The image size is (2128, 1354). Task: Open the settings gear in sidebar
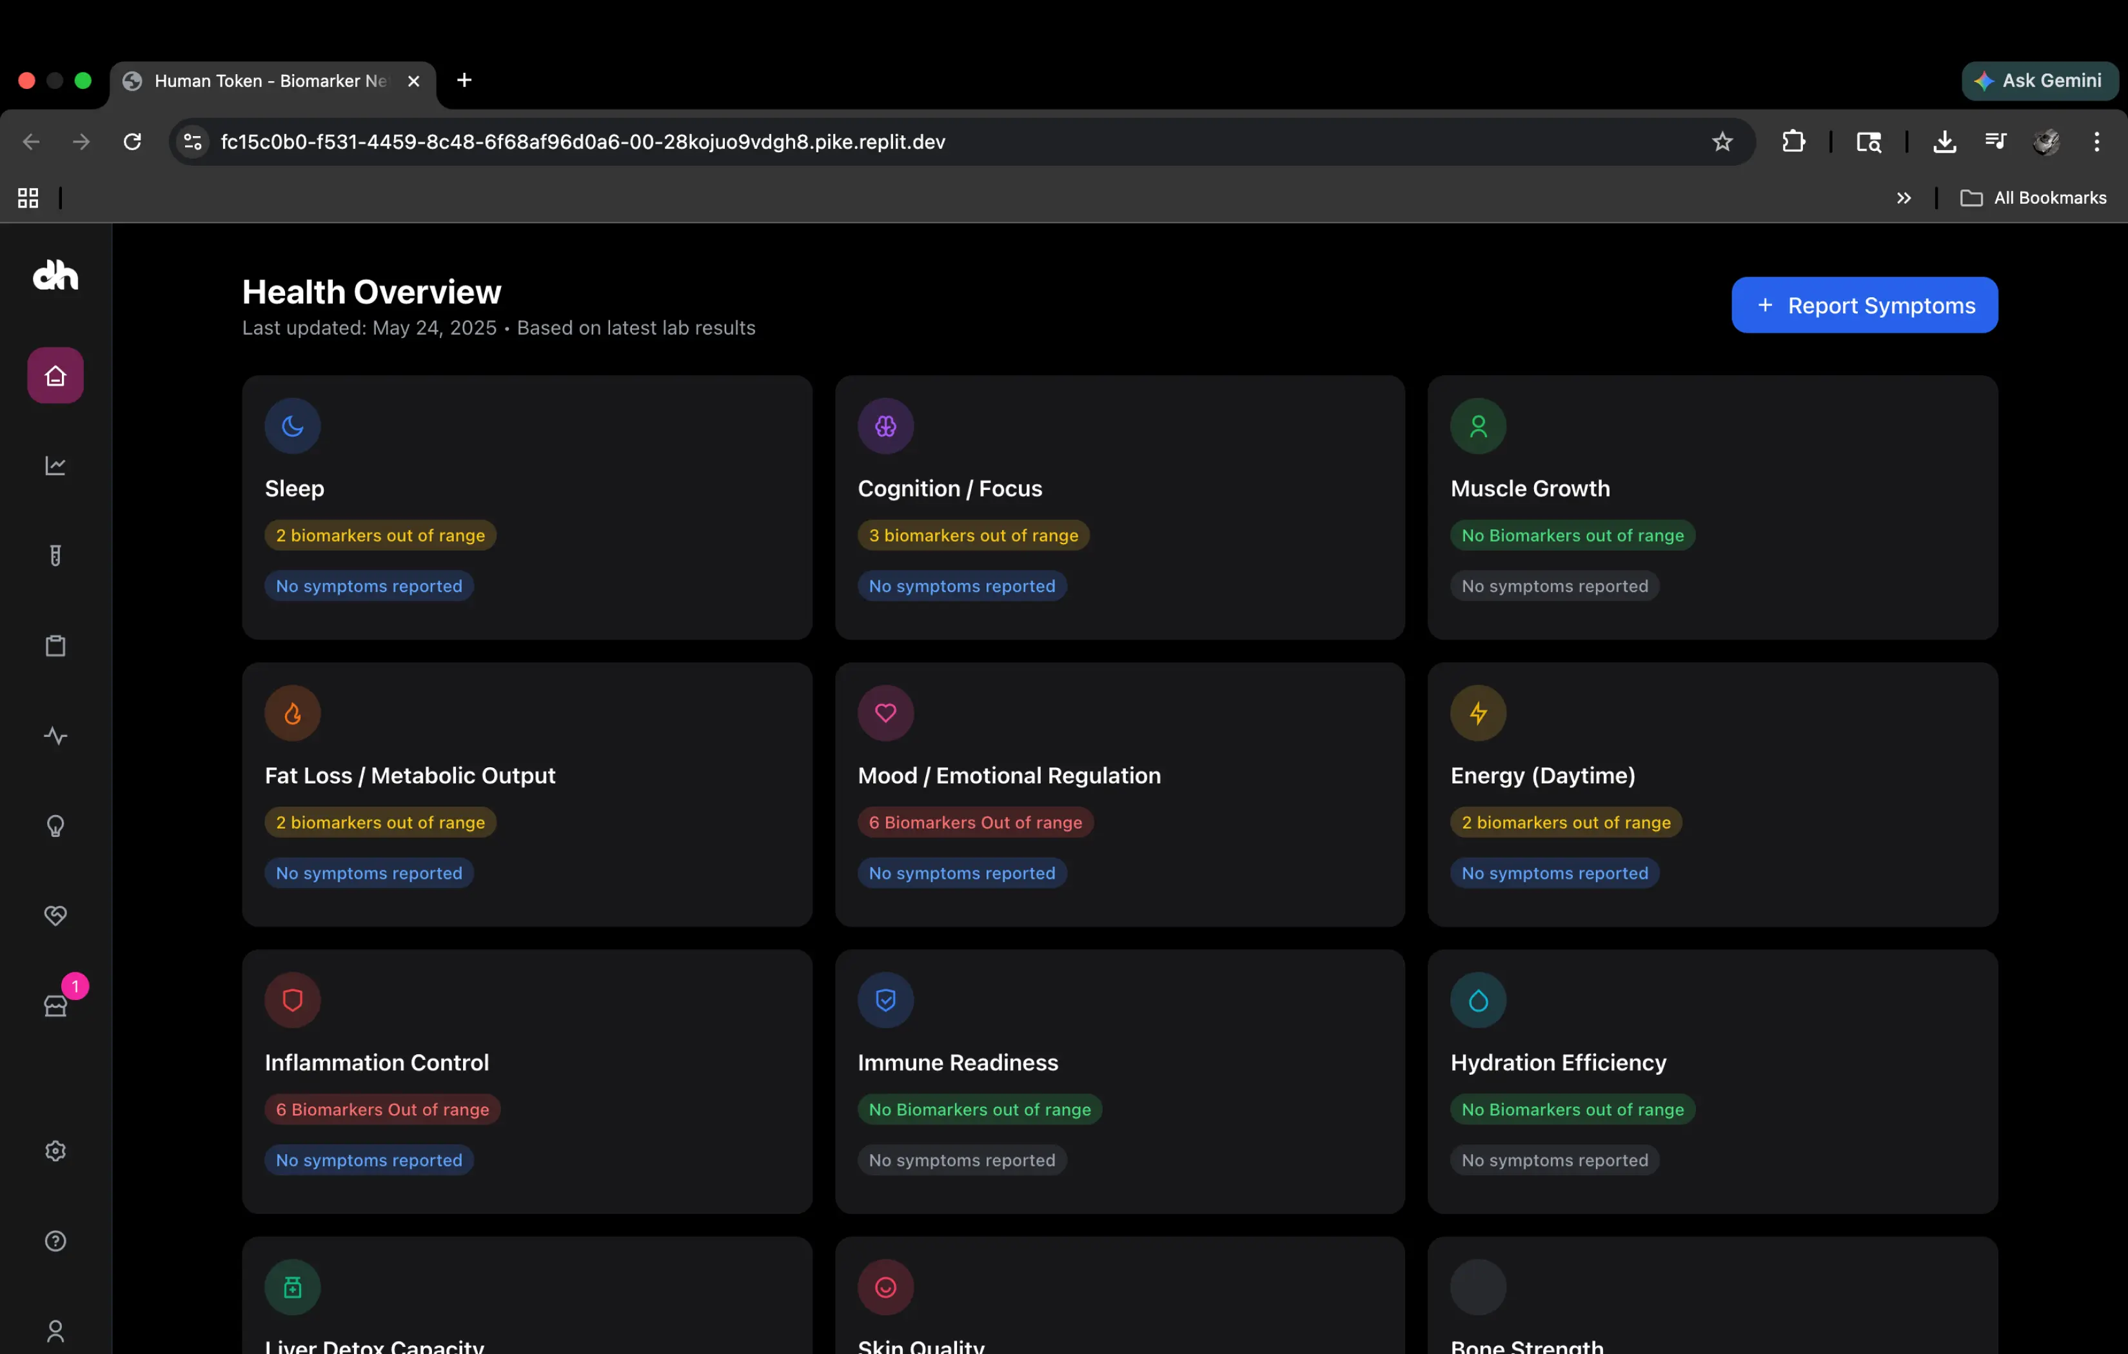(55, 1151)
